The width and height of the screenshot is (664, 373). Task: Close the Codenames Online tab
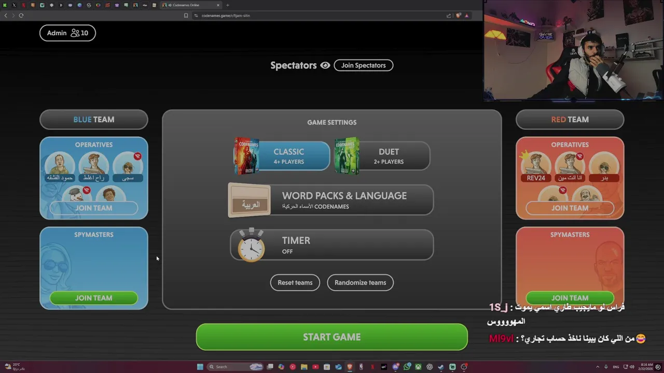coord(218,5)
